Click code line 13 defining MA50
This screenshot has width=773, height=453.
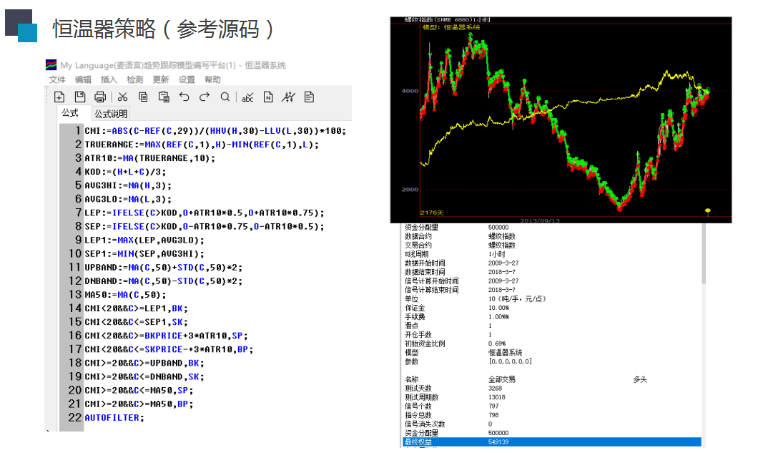(x=125, y=295)
